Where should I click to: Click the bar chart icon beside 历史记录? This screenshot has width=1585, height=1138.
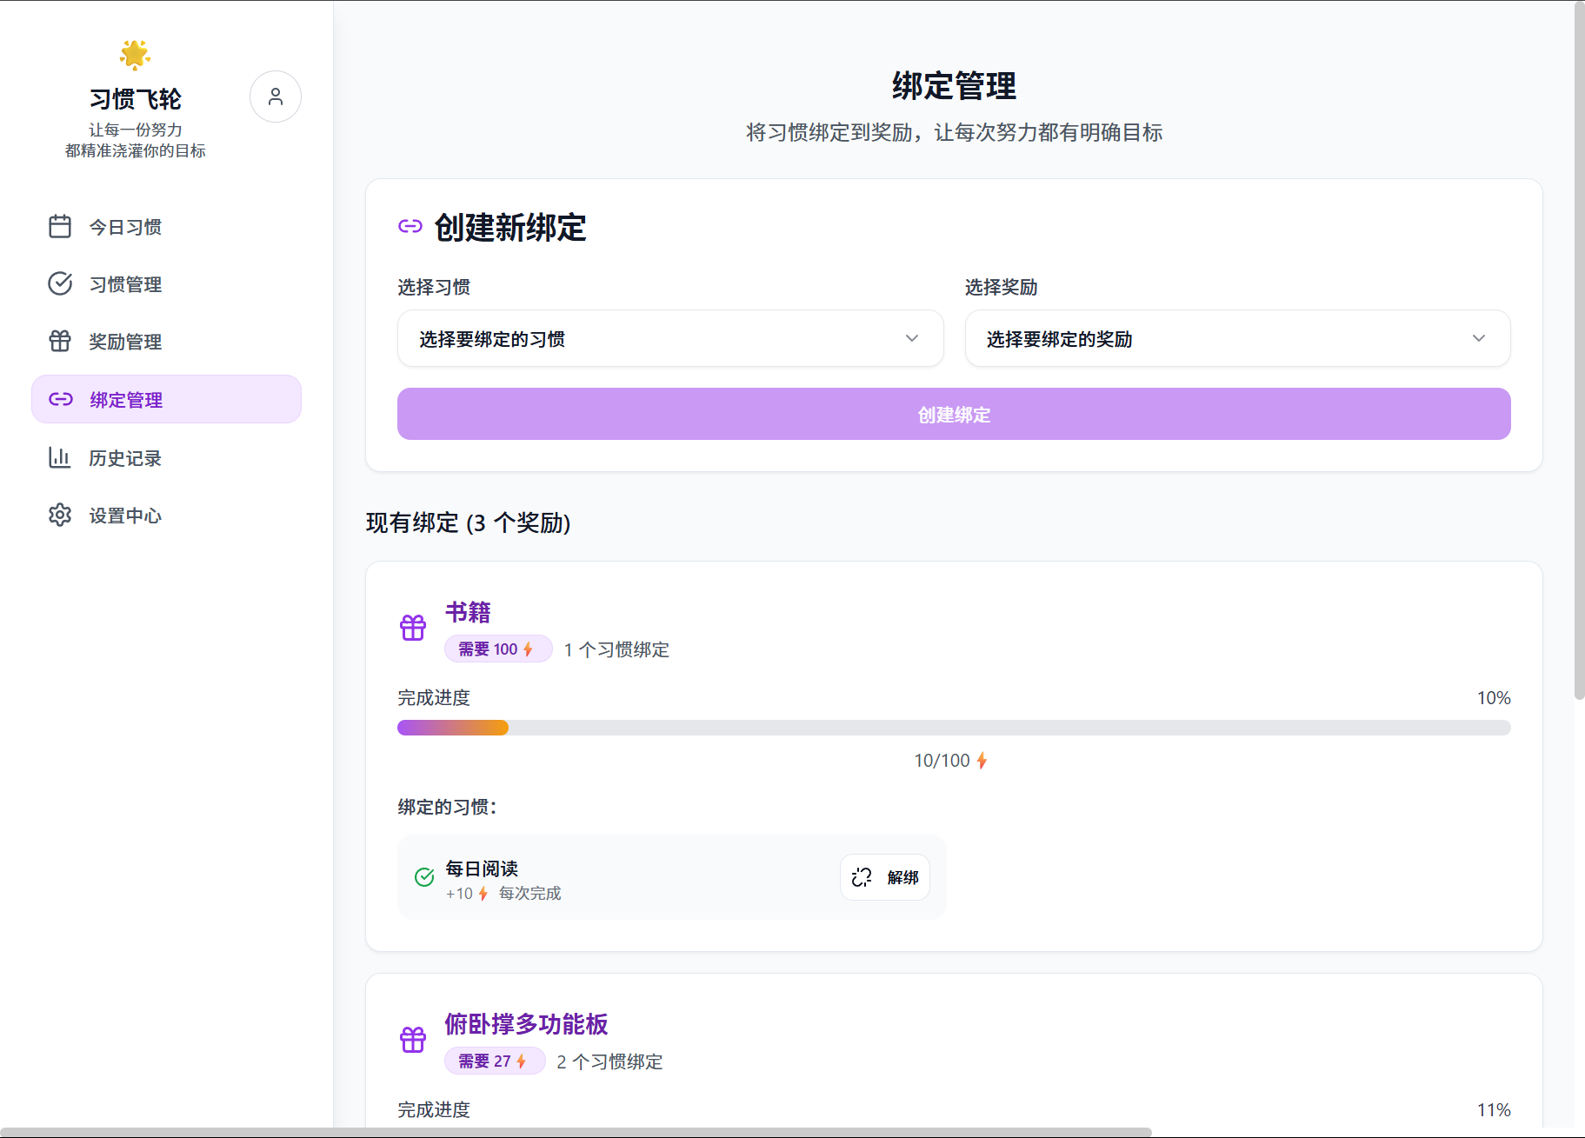tap(60, 457)
